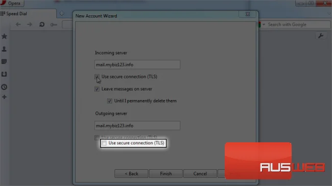Toggle outgoing Use secure connection (TLS)
332x186 pixels.
(x=104, y=143)
